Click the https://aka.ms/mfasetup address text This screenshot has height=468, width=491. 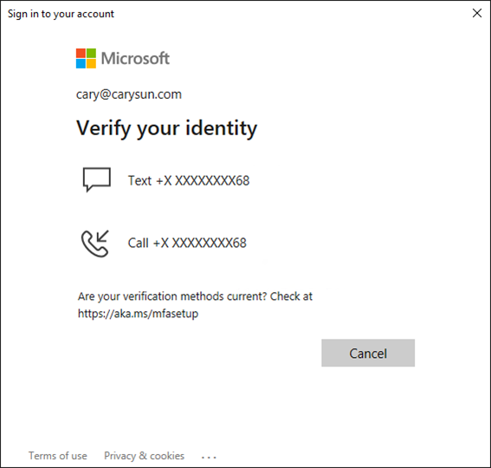coord(138,314)
